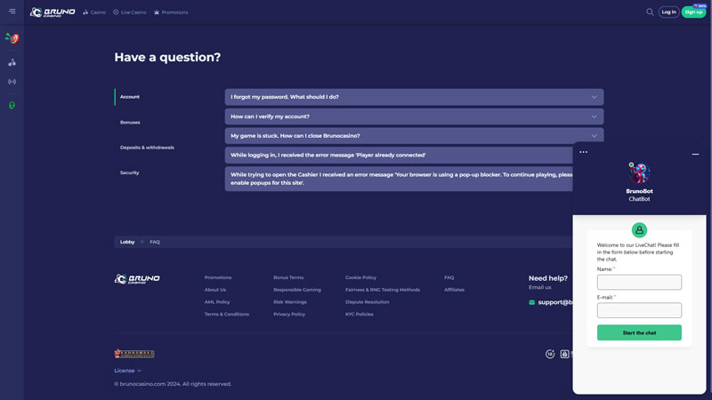712x400 pixels.
Task: Select the Security FAQ category
Action: [x=129, y=172]
